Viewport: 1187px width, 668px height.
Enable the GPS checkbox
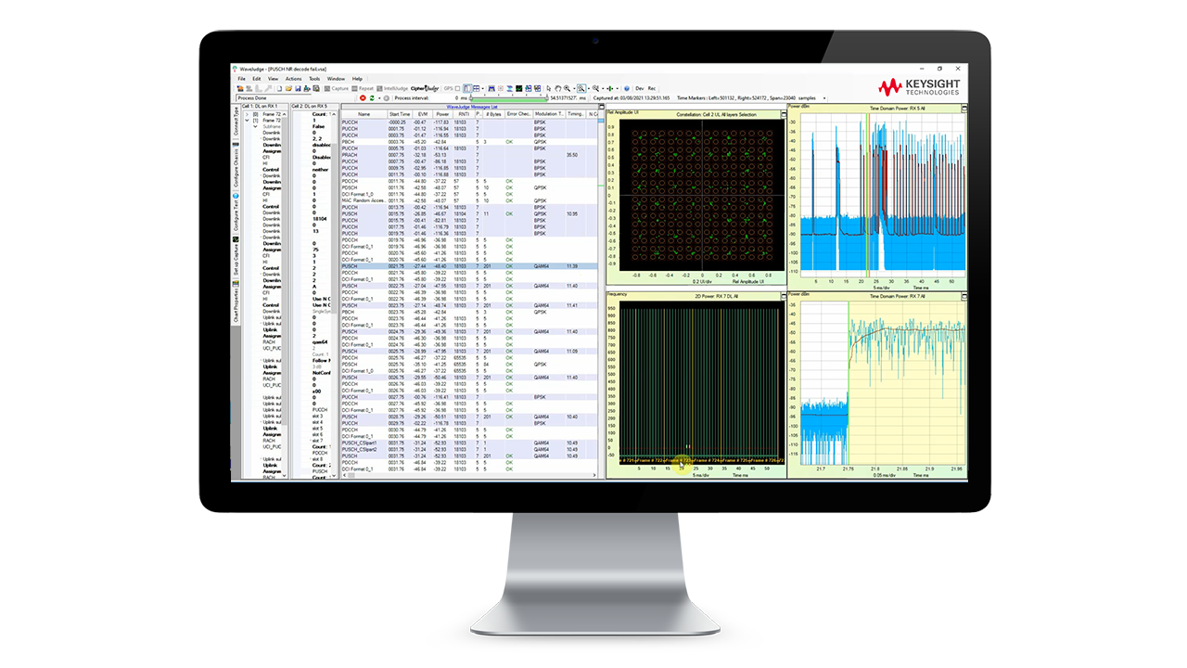tap(456, 89)
